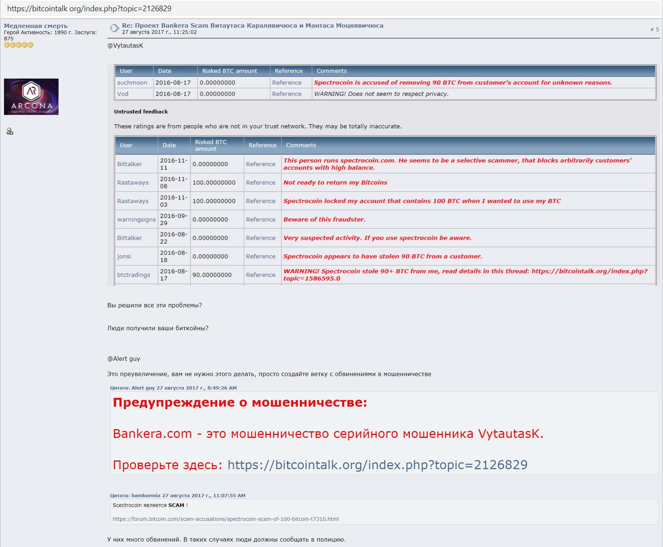Click the # 5 post number link

(x=655, y=29)
